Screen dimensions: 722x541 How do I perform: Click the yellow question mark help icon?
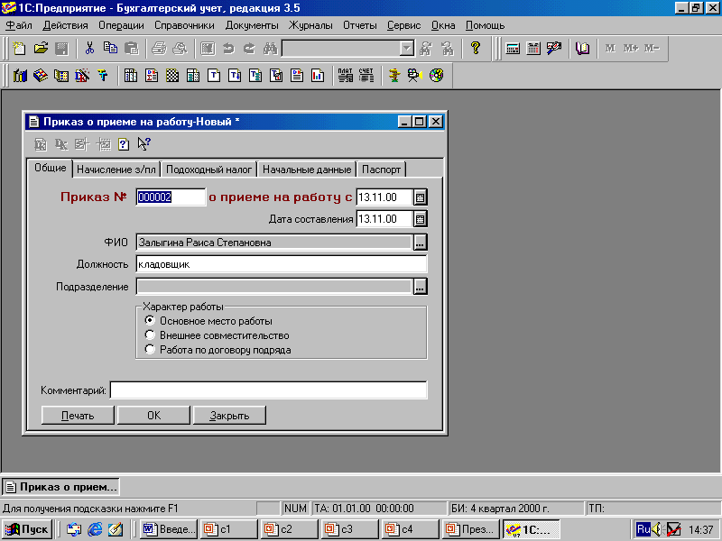point(476,49)
